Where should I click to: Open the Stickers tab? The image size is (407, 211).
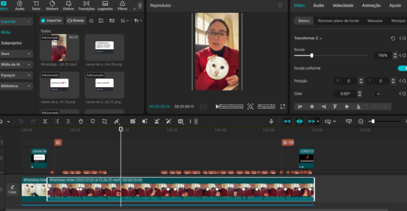click(52, 6)
